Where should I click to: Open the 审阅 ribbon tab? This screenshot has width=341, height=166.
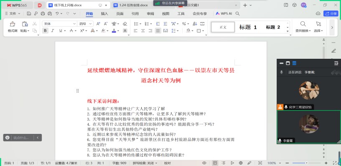[x=150, y=13]
